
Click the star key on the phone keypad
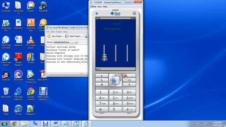[x=102, y=109]
